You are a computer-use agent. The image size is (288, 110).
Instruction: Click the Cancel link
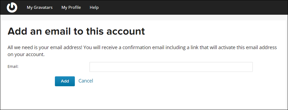click(x=86, y=81)
